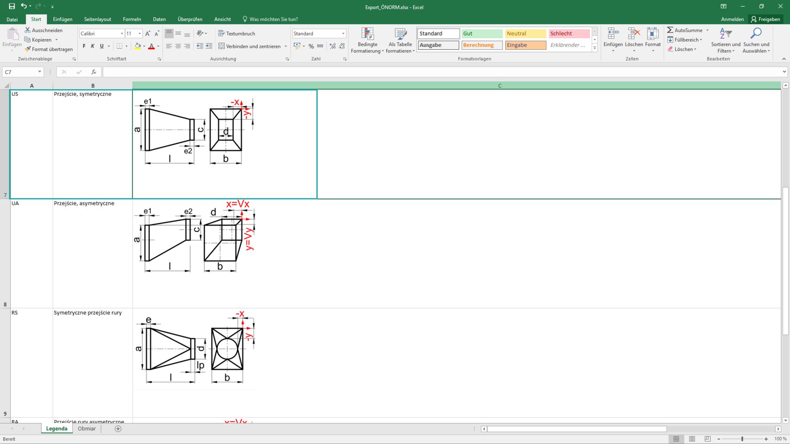790x444 pixels.
Task: Click Anmelden to sign in
Action: [x=732, y=19]
